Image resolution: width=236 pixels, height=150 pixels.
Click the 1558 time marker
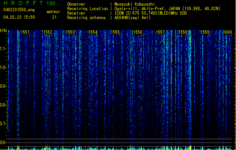coord(183,32)
